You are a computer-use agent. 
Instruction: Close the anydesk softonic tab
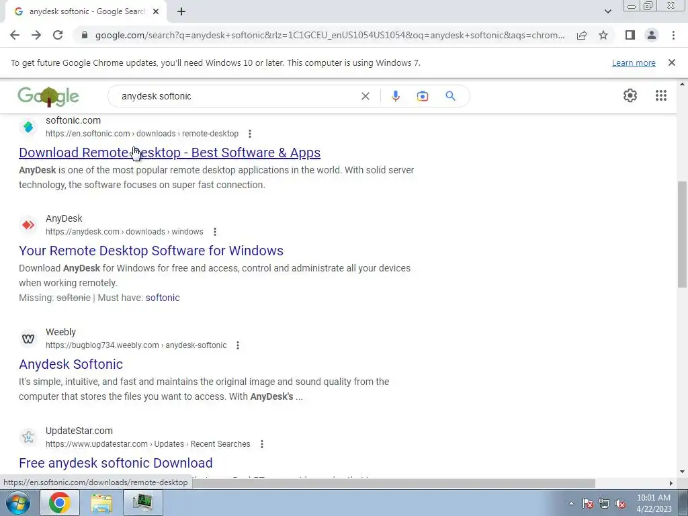point(156,11)
